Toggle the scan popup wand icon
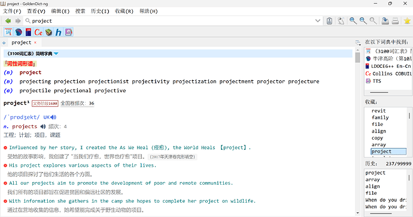 [x=341, y=21]
